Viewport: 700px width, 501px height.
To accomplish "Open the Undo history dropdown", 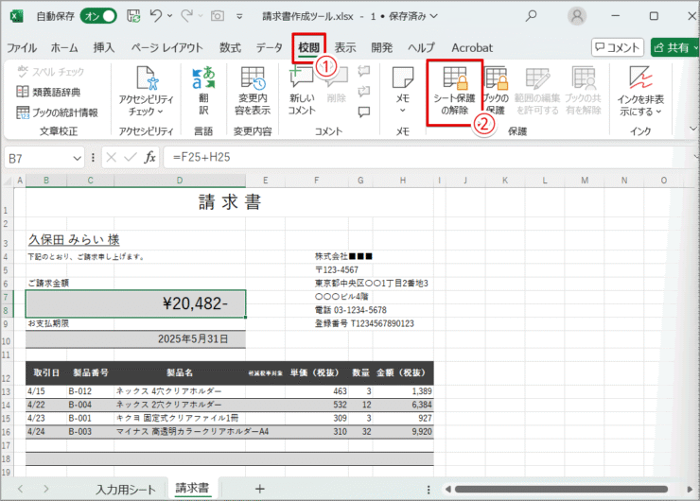I will [x=169, y=16].
